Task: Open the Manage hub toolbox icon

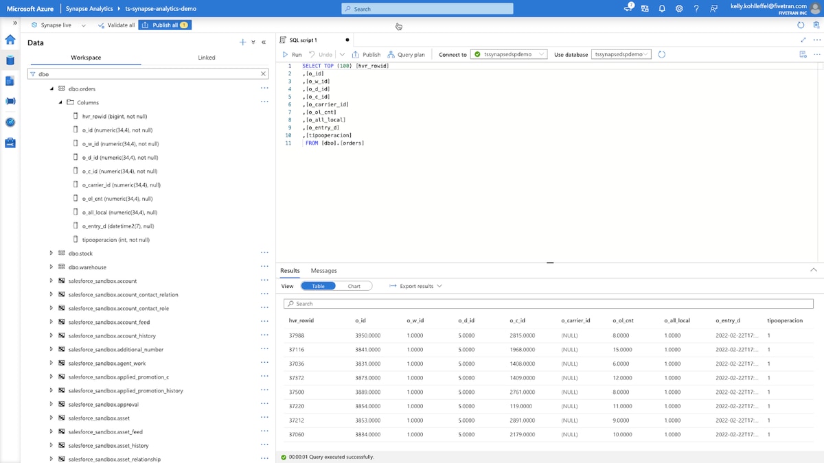Action: pyautogui.click(x=10, y=143)
